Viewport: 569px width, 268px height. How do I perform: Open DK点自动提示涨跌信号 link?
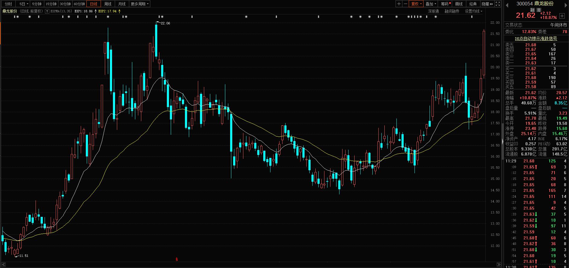tap(536, 39)
